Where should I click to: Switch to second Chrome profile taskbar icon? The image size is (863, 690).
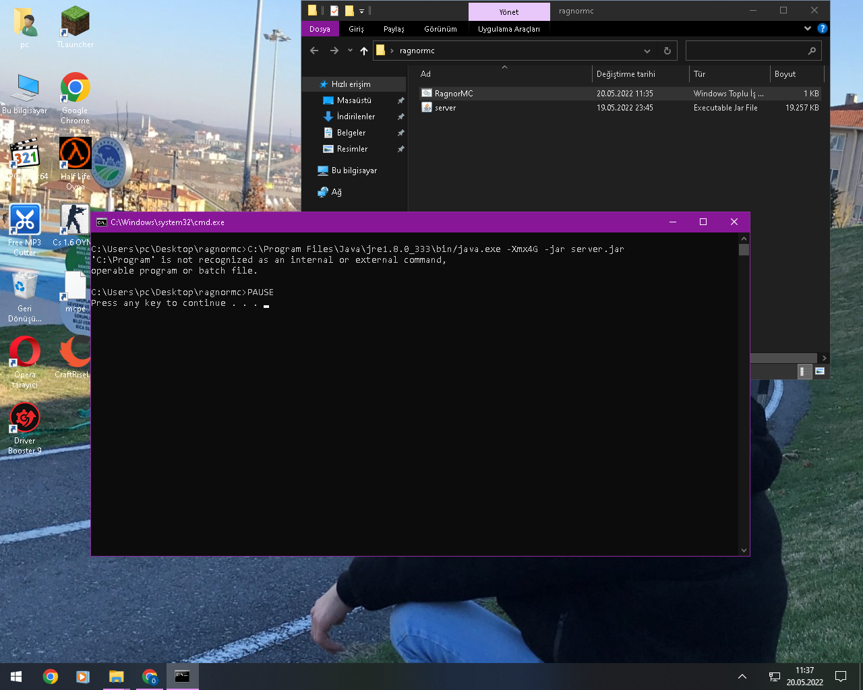pyautogui.click(x=150, y=677)
